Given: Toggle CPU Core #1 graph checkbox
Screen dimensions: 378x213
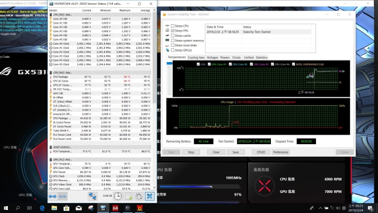Looking at the screenshot, I should tap(209, 64).
